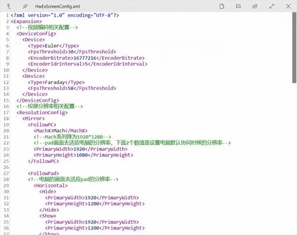297x235 pixels.
Task: Click the empty scrollbar track below the thumb
Action: [x=294, y=159]
